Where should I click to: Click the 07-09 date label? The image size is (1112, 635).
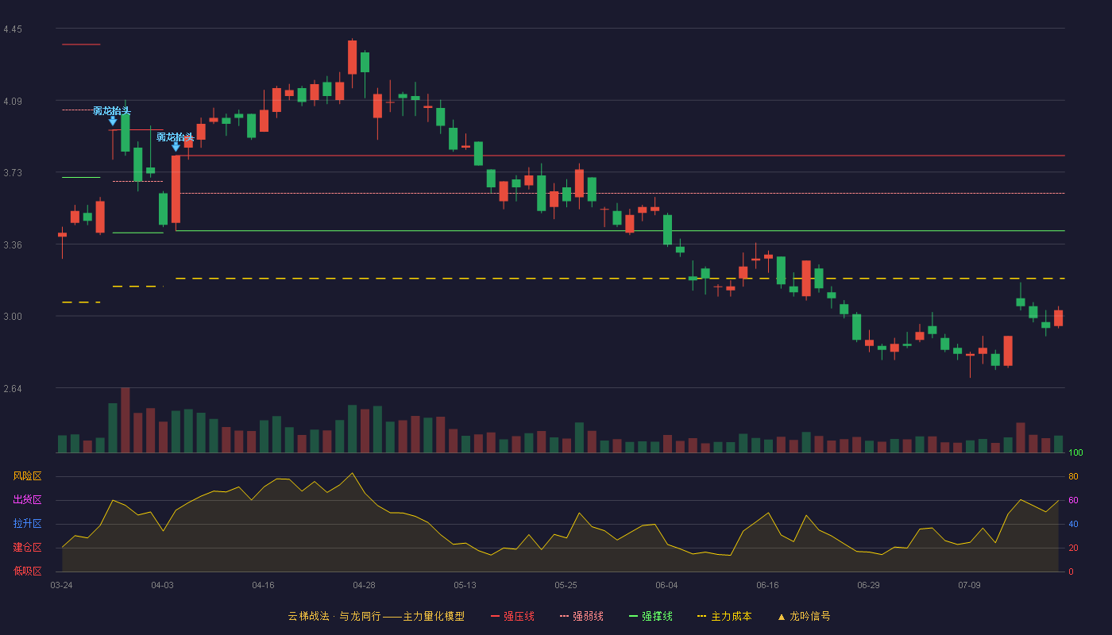click(x=969, y=585)
